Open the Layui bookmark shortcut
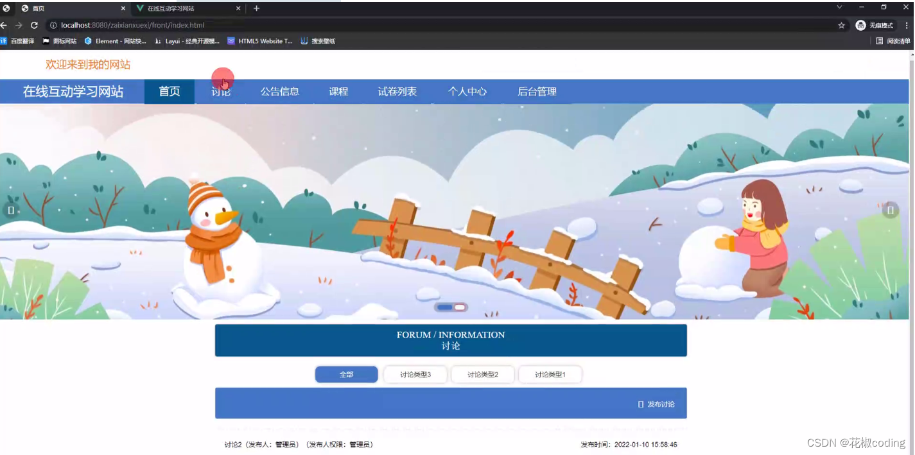This screenshot has height=455, width=915. (x=186, y=40)
